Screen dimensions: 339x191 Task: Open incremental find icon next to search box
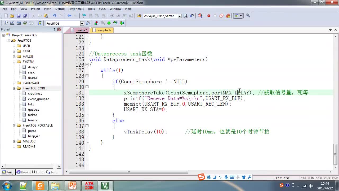tap(192, 16)
